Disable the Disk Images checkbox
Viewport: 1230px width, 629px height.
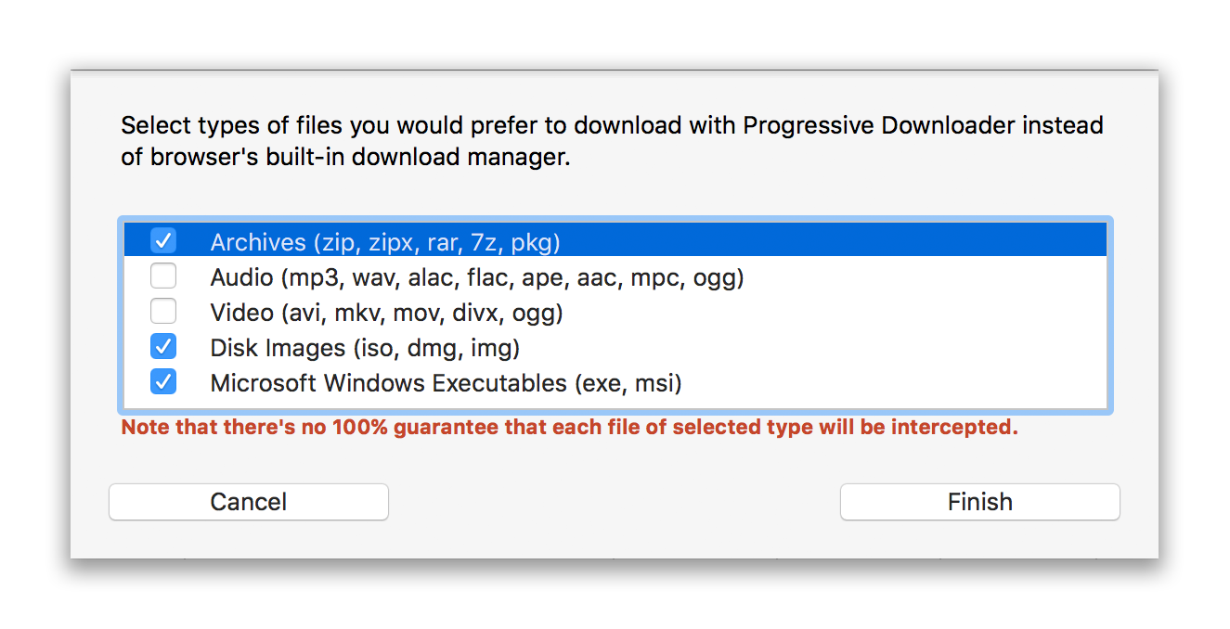163,346
